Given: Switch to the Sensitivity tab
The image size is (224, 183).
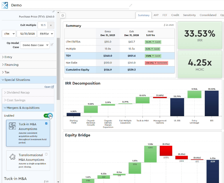Looking at the screenshot, I should tap(189, 15).
